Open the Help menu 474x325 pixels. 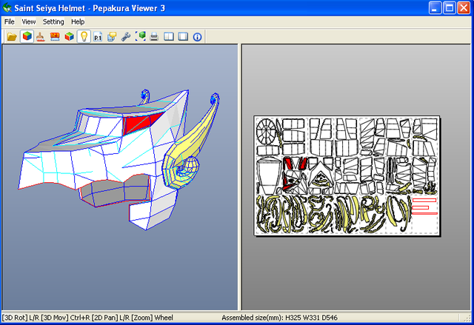[x=78, y=21]
